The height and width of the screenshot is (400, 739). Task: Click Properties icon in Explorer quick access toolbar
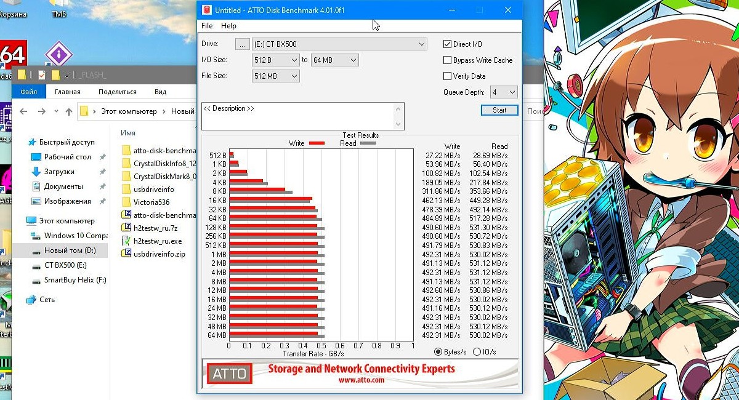pos(42,75)
